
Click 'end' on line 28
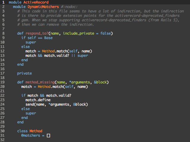[20, 122]
